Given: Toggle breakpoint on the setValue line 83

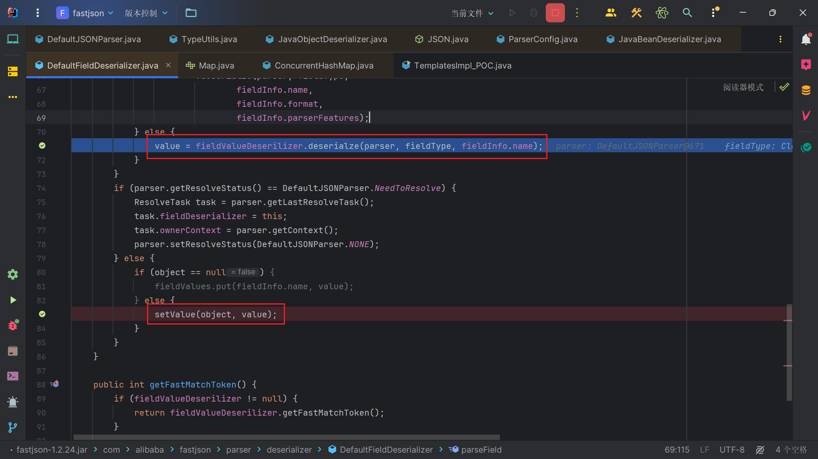Looking at the screenshot, I should tap(42, 314).
